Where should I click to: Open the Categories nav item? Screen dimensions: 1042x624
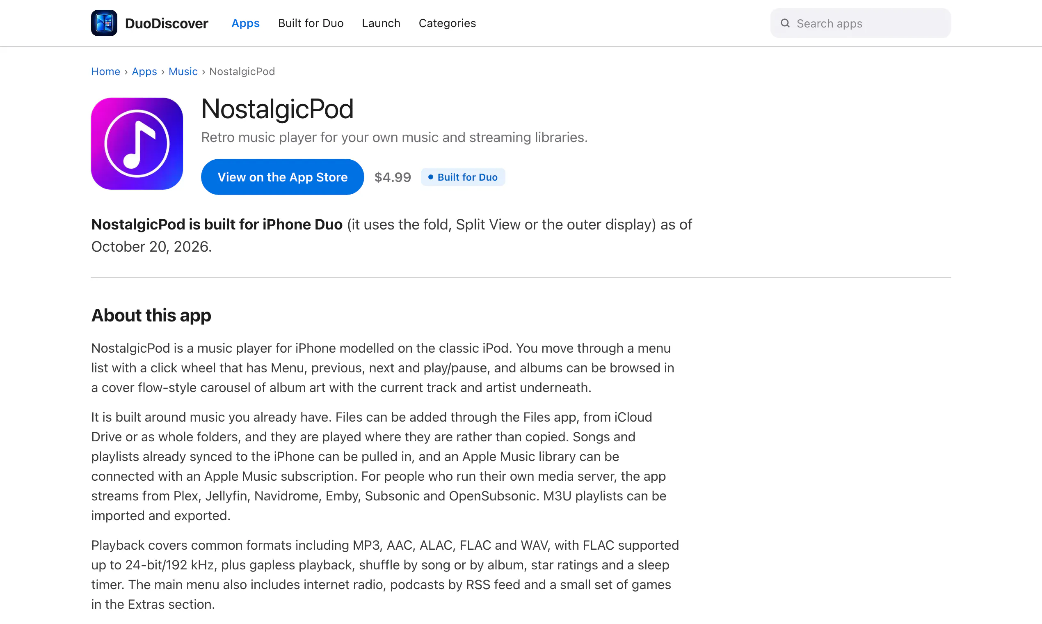point(447,23)
